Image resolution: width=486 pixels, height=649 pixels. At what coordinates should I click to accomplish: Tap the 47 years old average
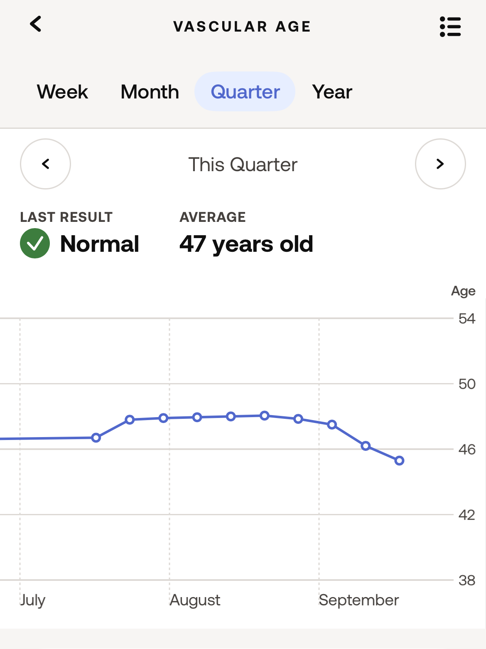click(x=246, y=244)
